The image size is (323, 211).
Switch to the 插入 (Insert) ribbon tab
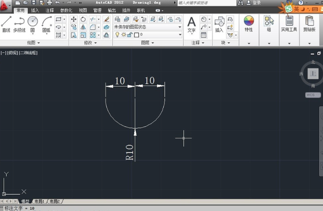click(x=35, y=10)
